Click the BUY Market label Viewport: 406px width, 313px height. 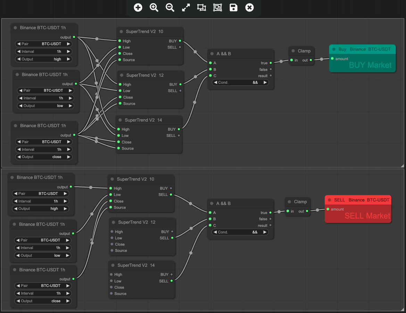(370, 65)
